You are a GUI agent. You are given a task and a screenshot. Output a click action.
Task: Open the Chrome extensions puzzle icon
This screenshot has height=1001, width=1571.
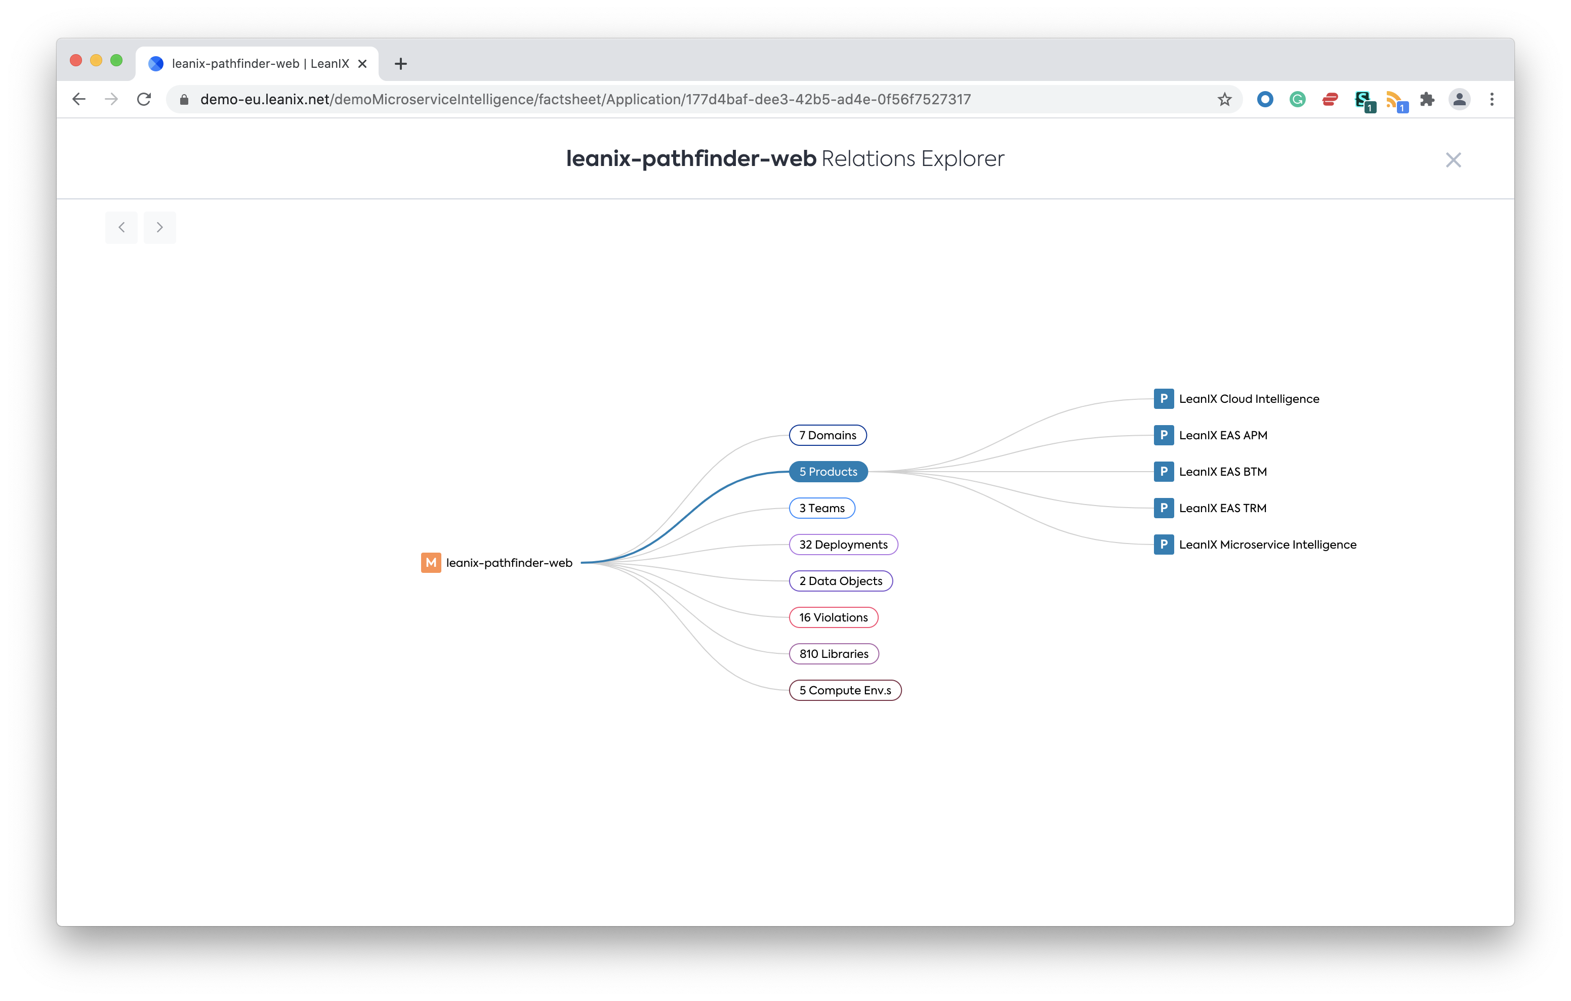click(1427, 99)
